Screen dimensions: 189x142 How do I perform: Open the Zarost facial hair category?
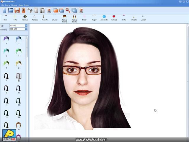[144, 17]
